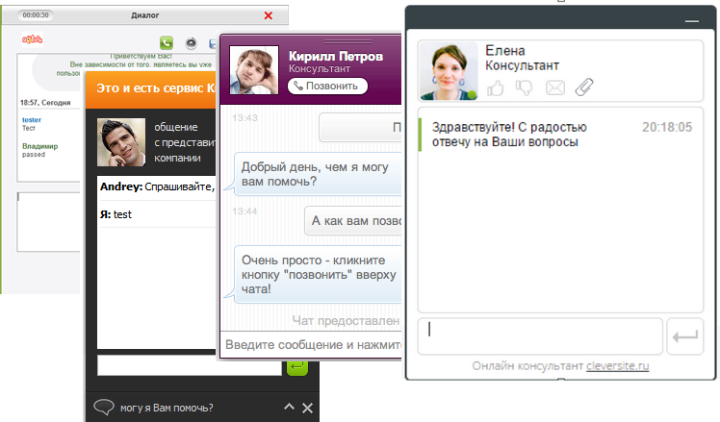Image resolution: width=720 pixels, height=422 pixels.
Task: Click the 00:00:30 timer in Диалог window
Action: tap(36, 15)
